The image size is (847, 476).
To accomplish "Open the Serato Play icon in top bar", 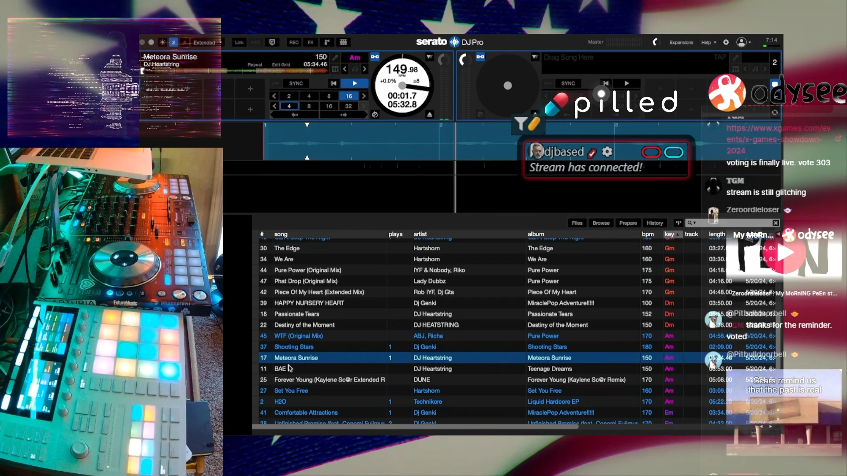I will 272,42.
